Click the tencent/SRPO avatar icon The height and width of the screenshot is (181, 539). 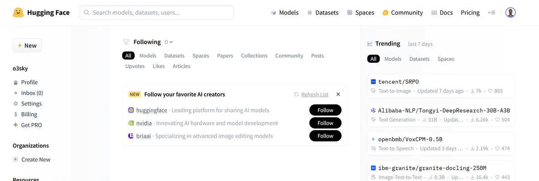(374, 82)
